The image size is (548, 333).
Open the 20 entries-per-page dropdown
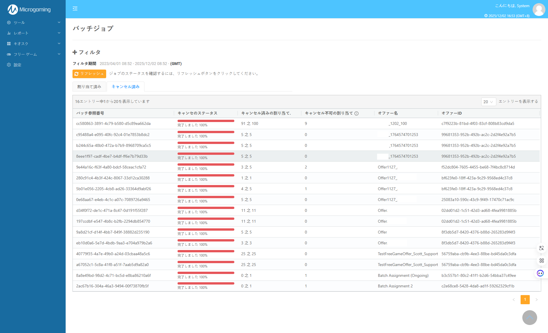pos(488,102)
